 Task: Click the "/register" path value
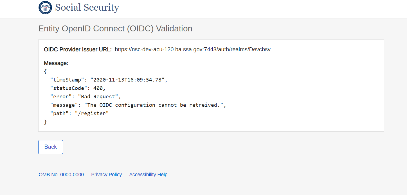tap(92, 113)
